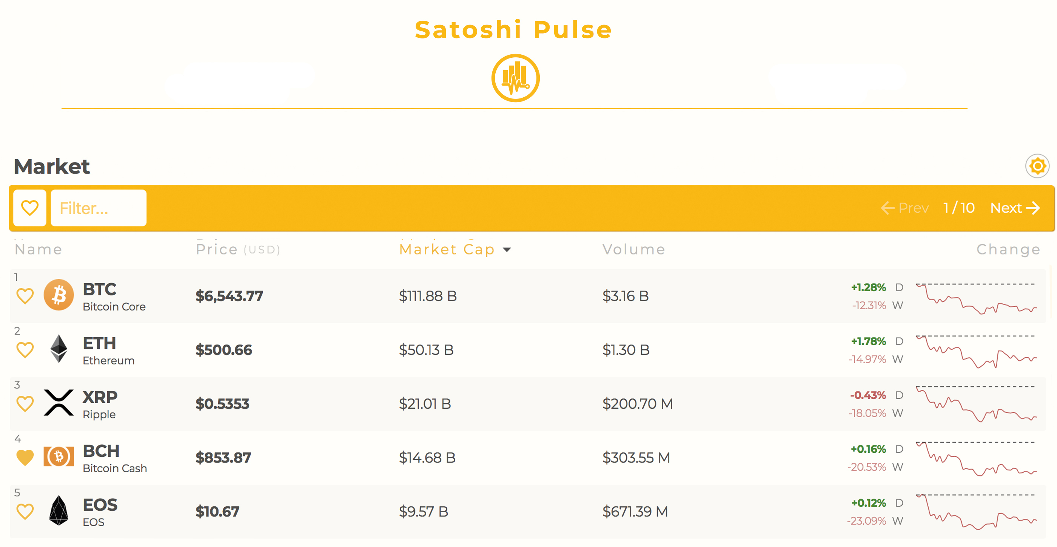Viewport: 1057px width, 547px height.
Task: Click the Bitcoin Cash logo icon
Action: (59, 456)
